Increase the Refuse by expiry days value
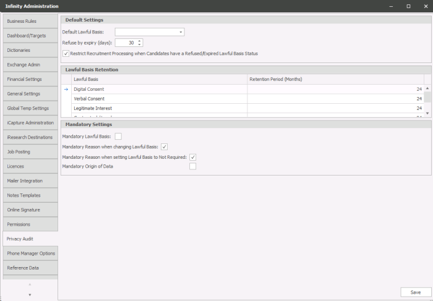433x301 pixels. tap(140, 41)
